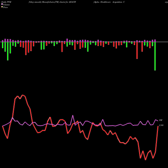Select the 'Price' legend label
The height and width of the screenshot is (168, 168).
click(5, 7)
